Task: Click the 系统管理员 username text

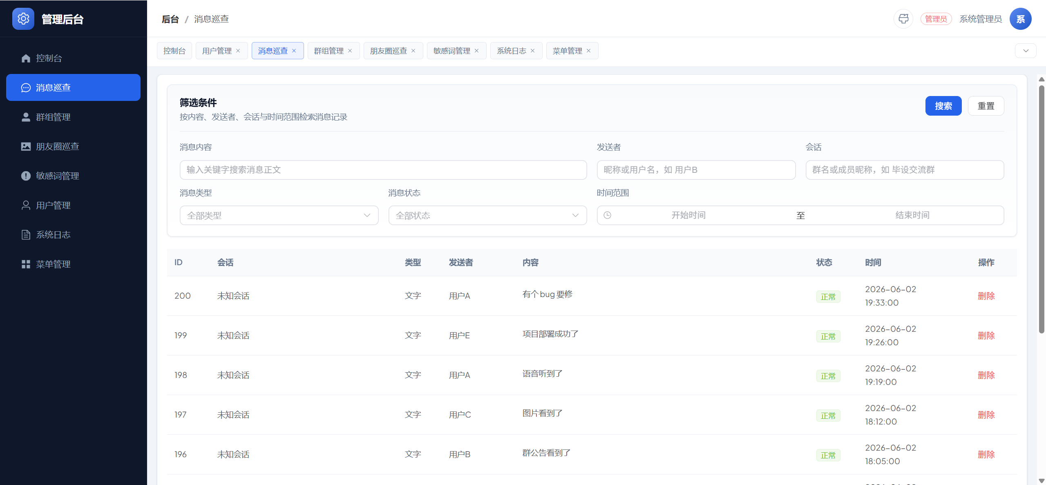Action: 981,19
